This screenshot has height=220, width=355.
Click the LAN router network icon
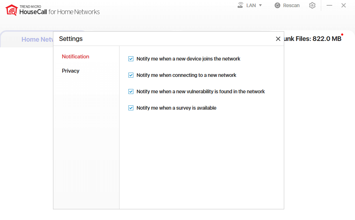pyautogui.click(x=240, y=5)
